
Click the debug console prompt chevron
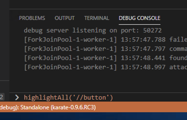click(17, 98)
